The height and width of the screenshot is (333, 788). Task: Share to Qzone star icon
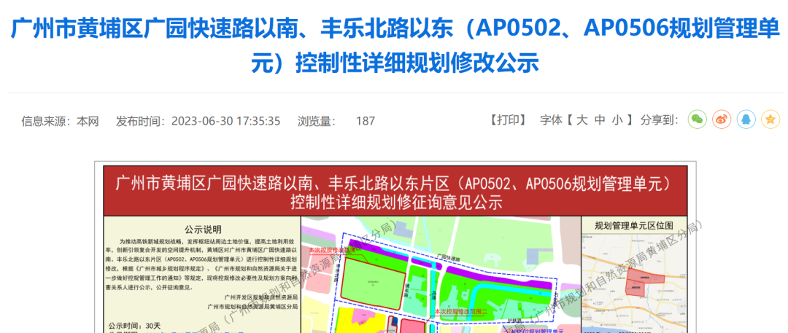pyautogui.click(x=770, y=120)
